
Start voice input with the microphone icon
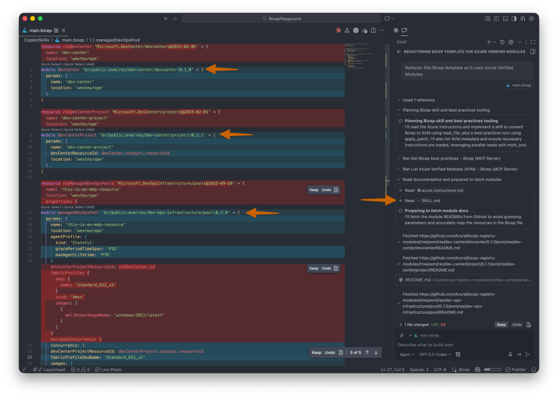coord(510,354)
